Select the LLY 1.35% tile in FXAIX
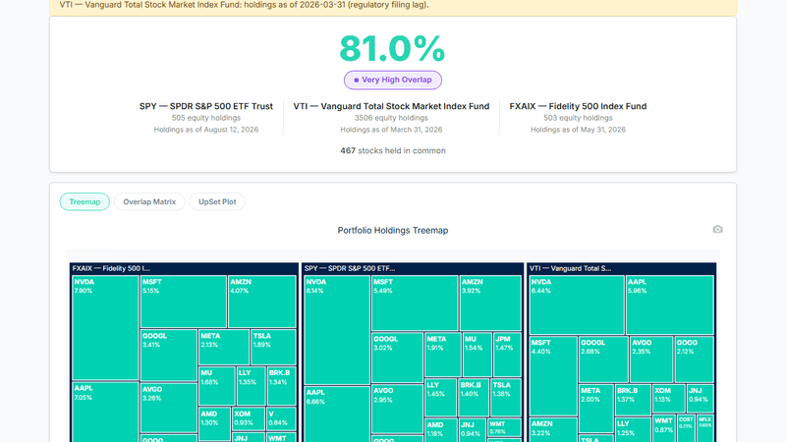This screenshot has width=786, height=442. pyautogui.click(x=252, y=386)
